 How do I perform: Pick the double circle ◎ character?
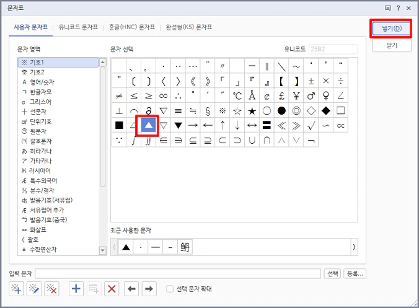click(296, 110)
